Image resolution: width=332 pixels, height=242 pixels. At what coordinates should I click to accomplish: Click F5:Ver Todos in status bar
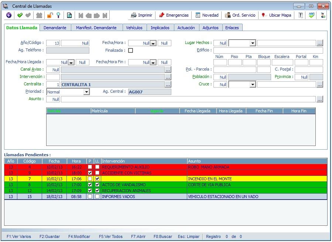tap(111, 236)
